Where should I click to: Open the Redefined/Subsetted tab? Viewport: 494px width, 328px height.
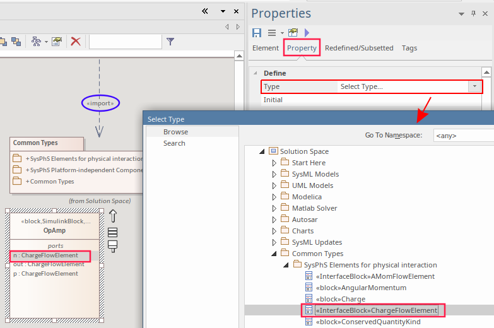[x=358, y=48]
